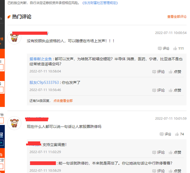Click comment icon on first hot comment
190x173 pixels.
[x=163, y=49]
